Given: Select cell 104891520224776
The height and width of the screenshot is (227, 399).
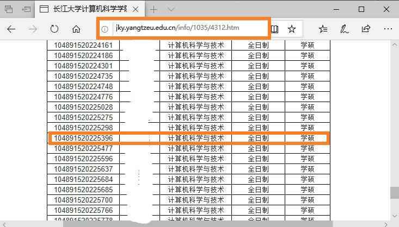Looking at the screenshot, I should [x=83, y=97].
